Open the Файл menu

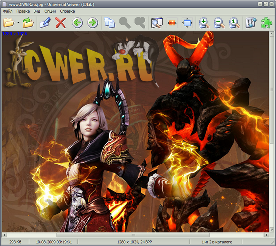pyautogui.click(x=8, y=11)
